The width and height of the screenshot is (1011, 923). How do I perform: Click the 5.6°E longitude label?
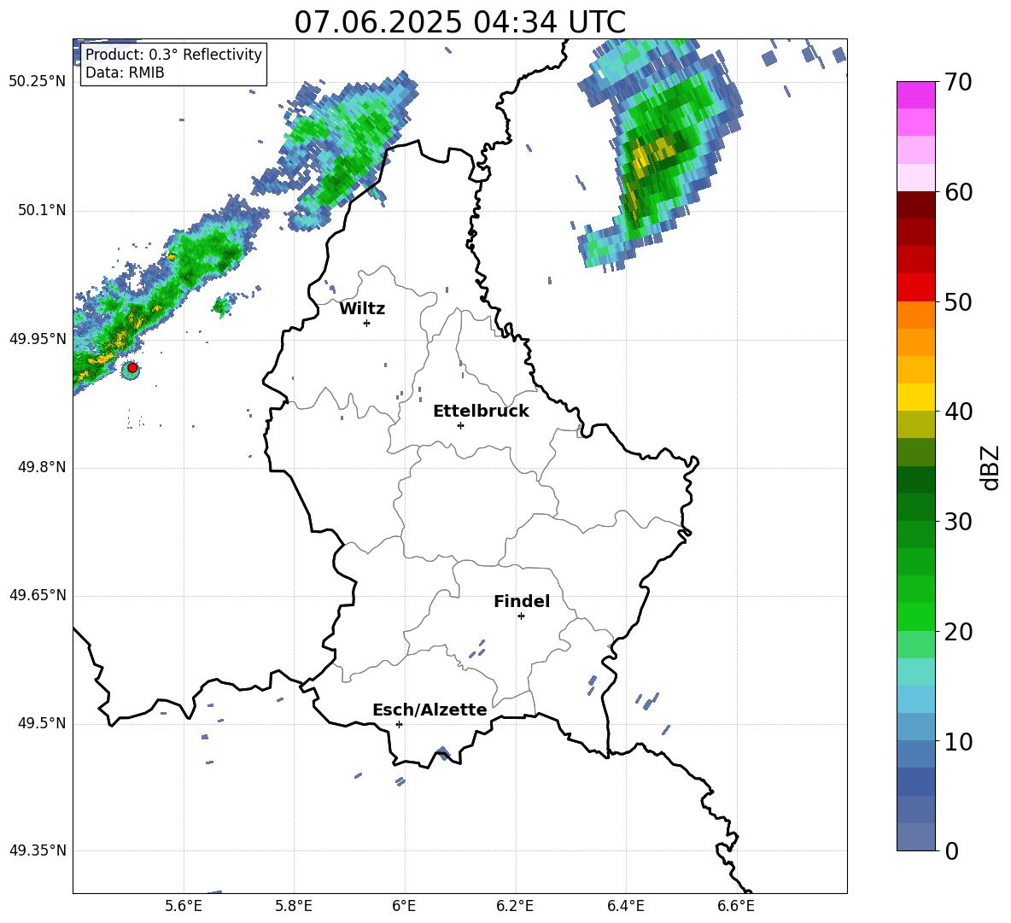click(x=184, y=906)
